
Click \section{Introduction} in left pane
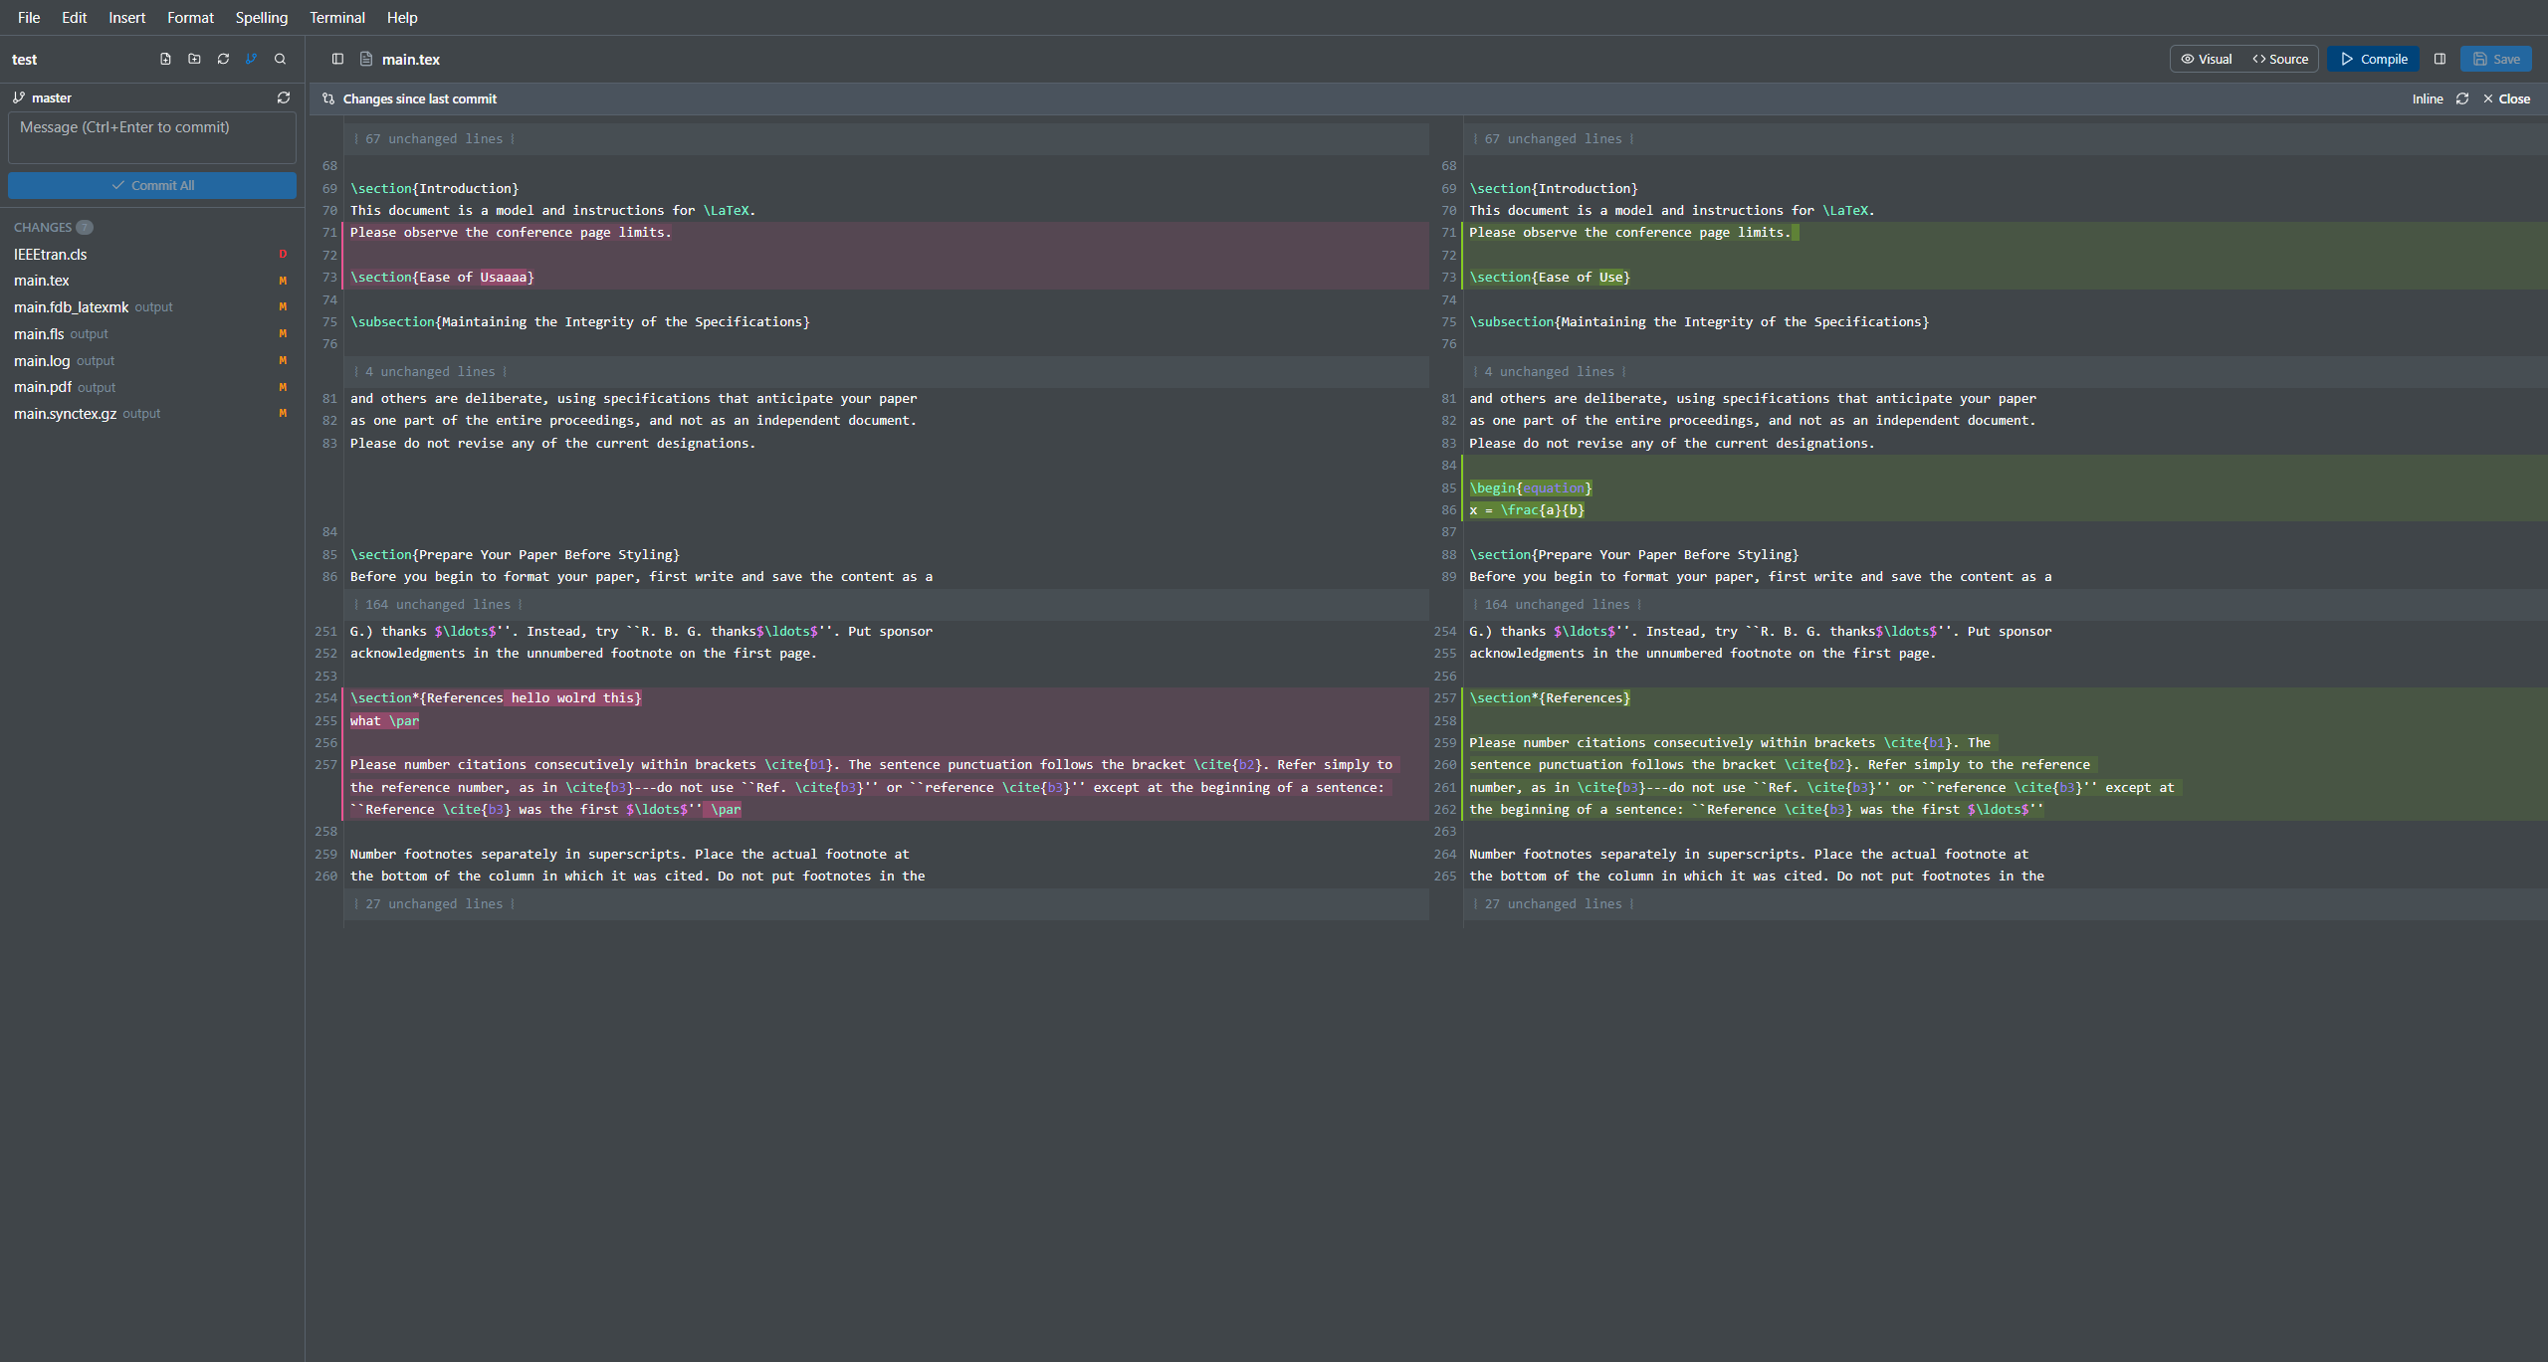434,188
